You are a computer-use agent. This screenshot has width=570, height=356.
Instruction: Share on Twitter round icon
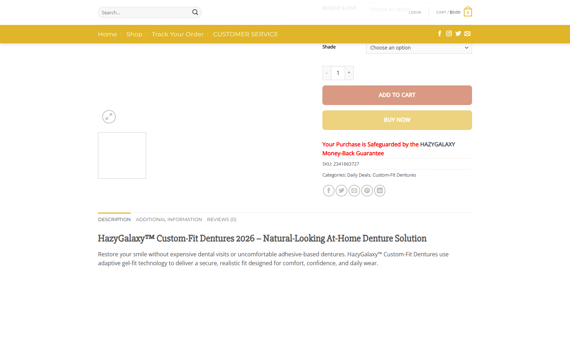tap(341, 190)
